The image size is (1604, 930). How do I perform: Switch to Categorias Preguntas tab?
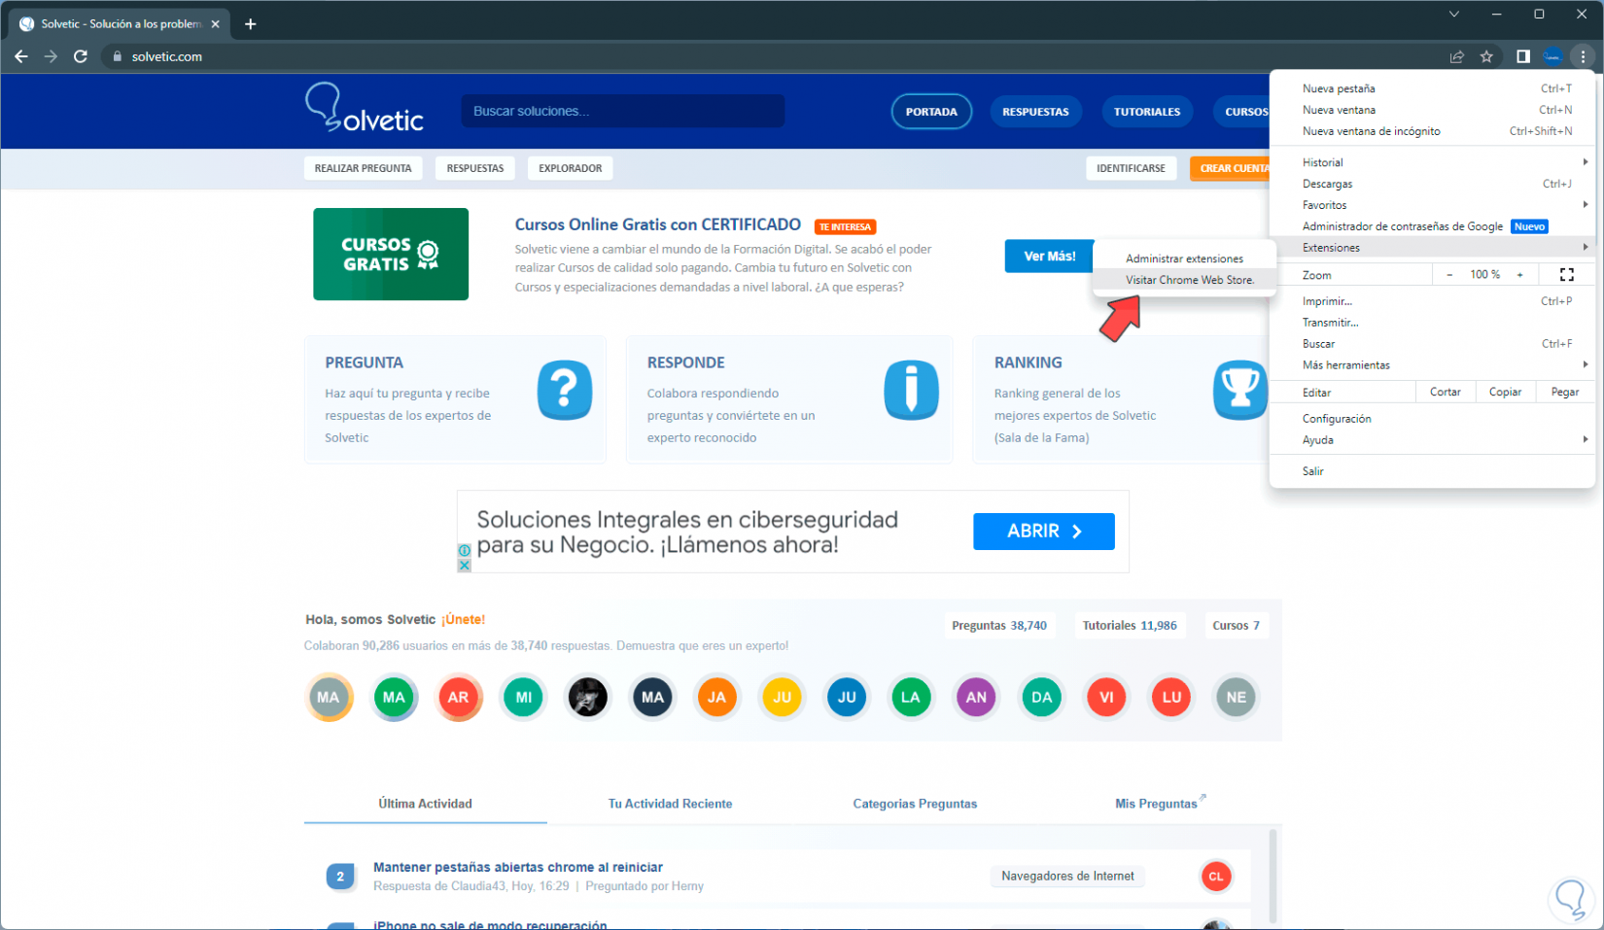915,804
